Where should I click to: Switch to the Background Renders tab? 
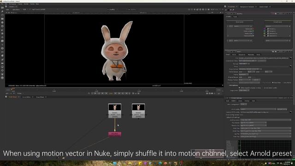tap(247, 7)
